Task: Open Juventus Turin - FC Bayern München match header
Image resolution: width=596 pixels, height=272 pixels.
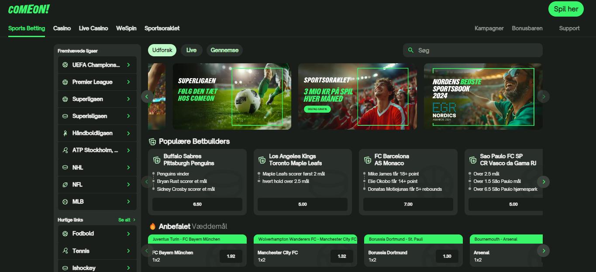Action: (x=197, y=239)
